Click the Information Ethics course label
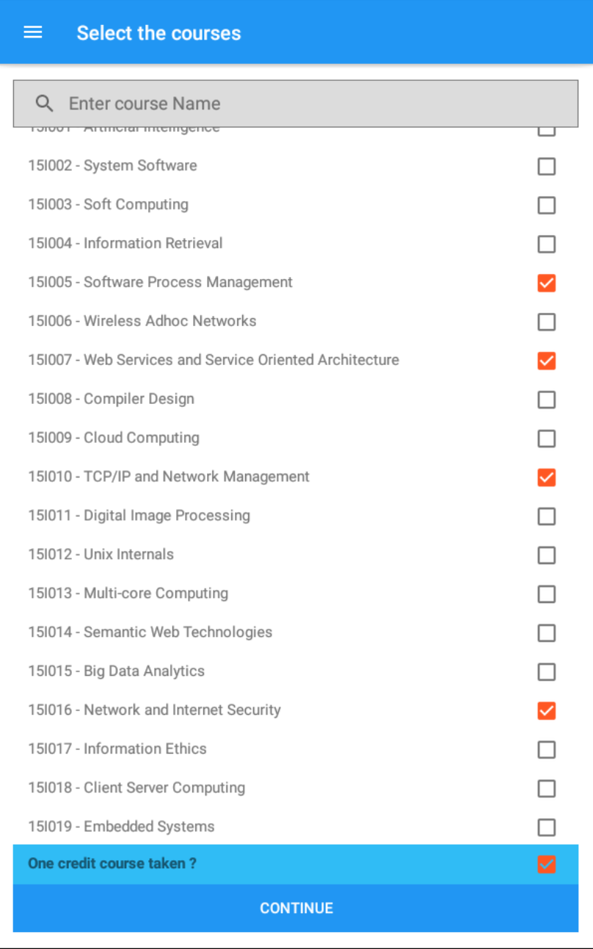 pos(117,749)
